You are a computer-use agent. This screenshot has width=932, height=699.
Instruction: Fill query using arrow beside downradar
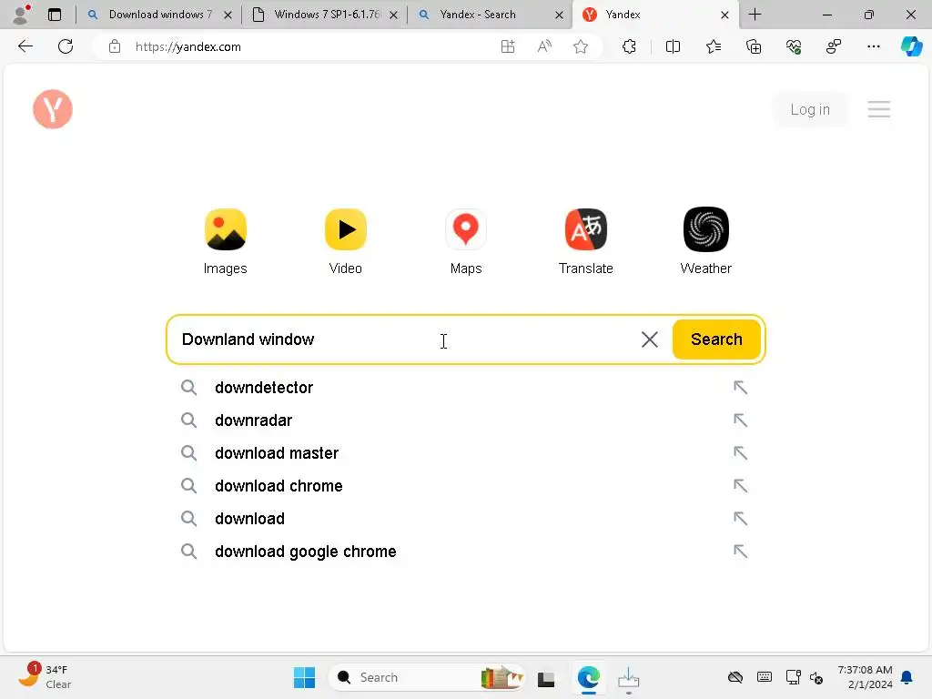740,420
